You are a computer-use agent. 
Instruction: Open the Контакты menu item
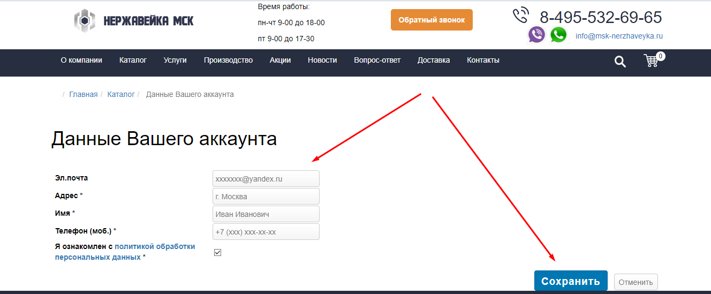tap(483, 60)
